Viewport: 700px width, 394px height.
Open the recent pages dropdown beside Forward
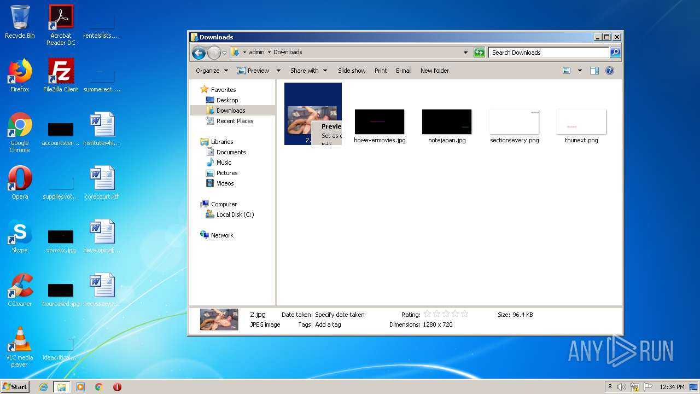click(x=224, y=53)
